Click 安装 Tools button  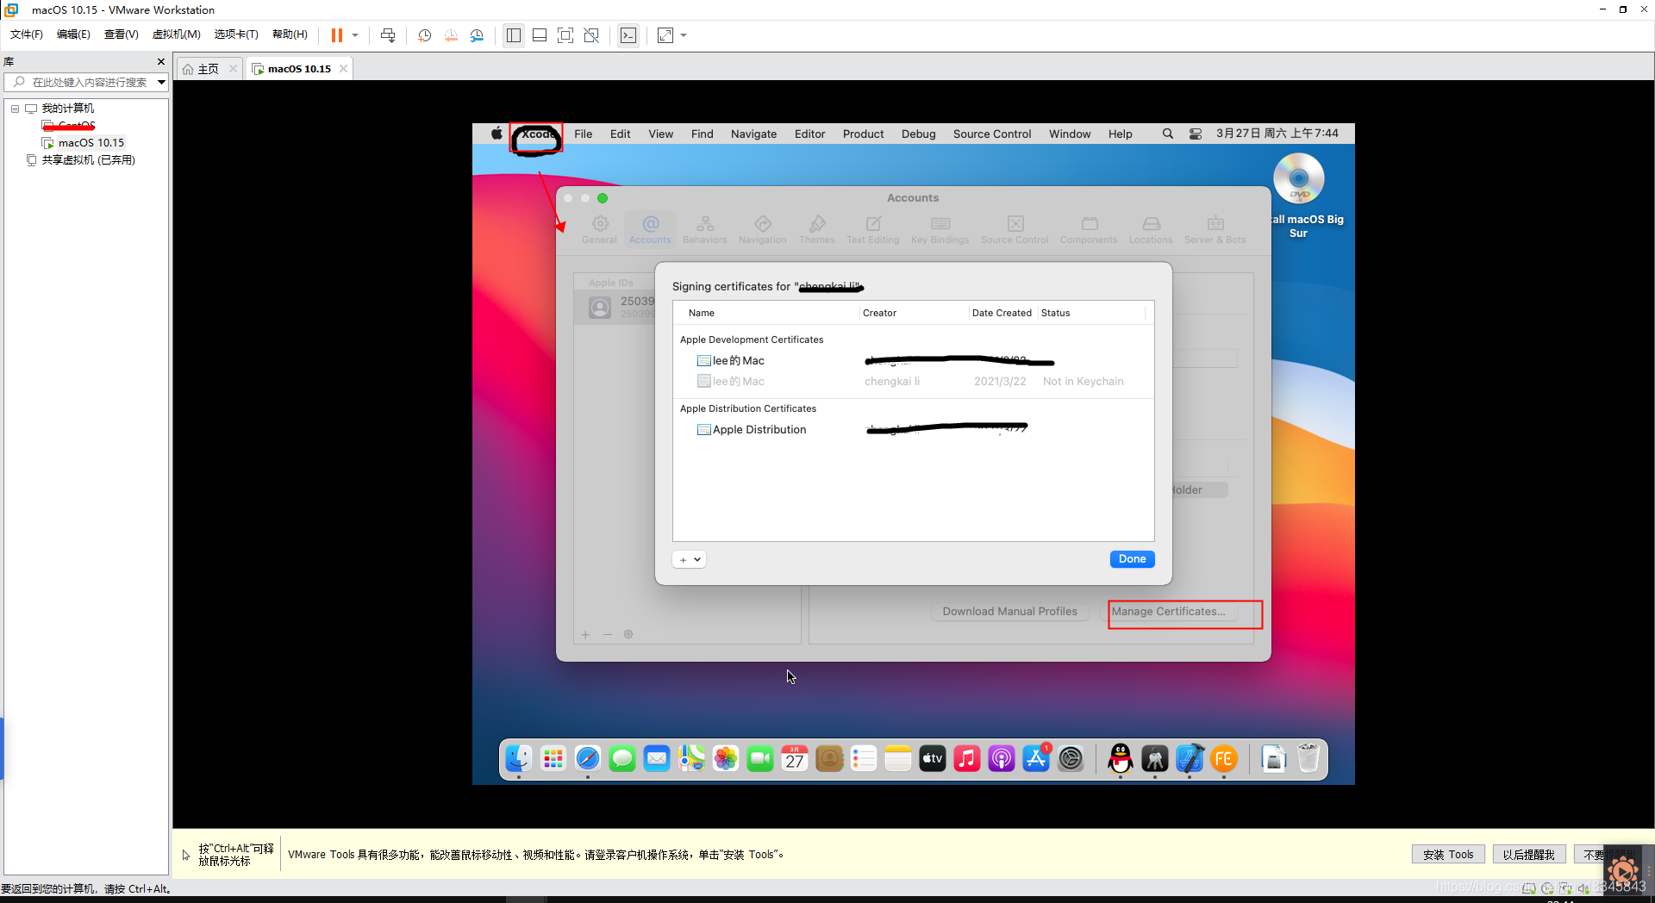tap(1448, 855)
